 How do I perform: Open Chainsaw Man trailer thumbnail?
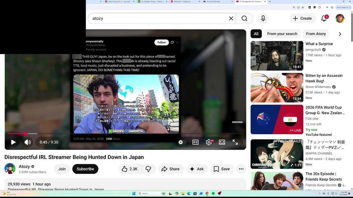click(277, 154)
